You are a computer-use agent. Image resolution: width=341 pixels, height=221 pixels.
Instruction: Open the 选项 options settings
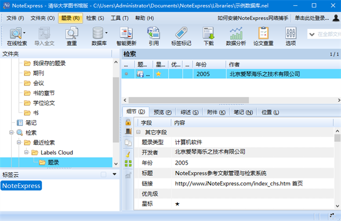(290, 37)
